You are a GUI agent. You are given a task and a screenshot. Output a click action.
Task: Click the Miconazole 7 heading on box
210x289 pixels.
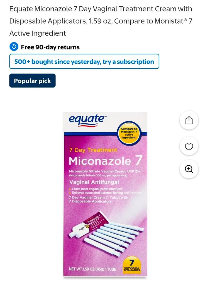click(106, 161)
